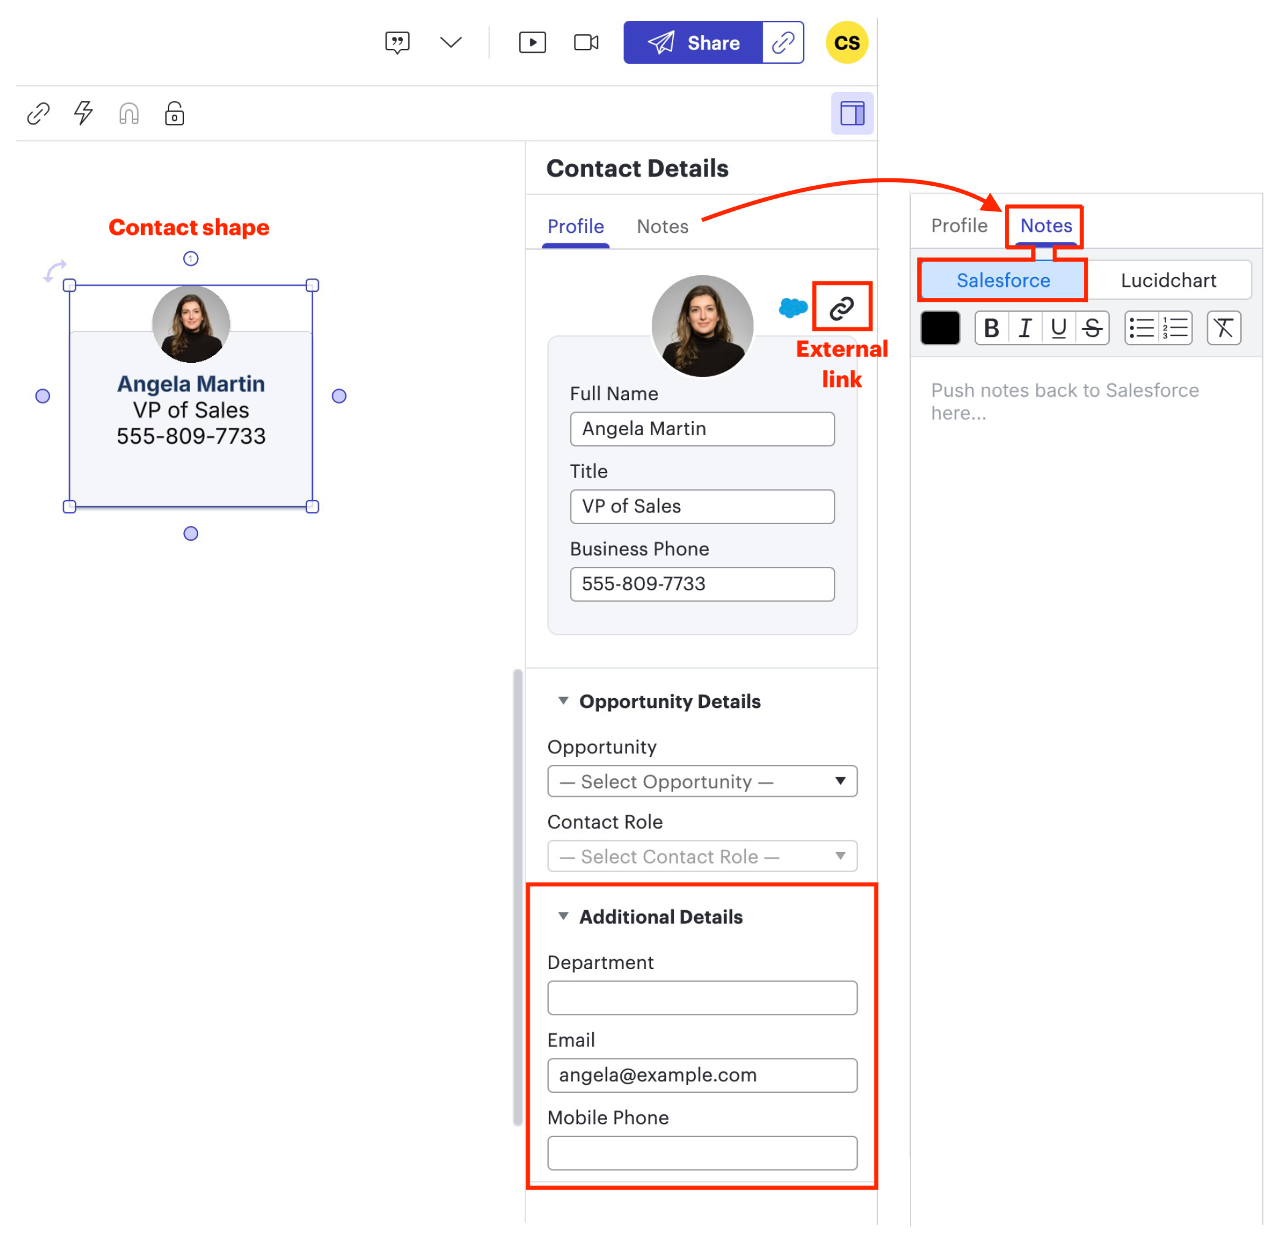Edit the Business Phone field
Image resolution: width=1282 pixels, height=1240 pixels.
tap(703, 584)
